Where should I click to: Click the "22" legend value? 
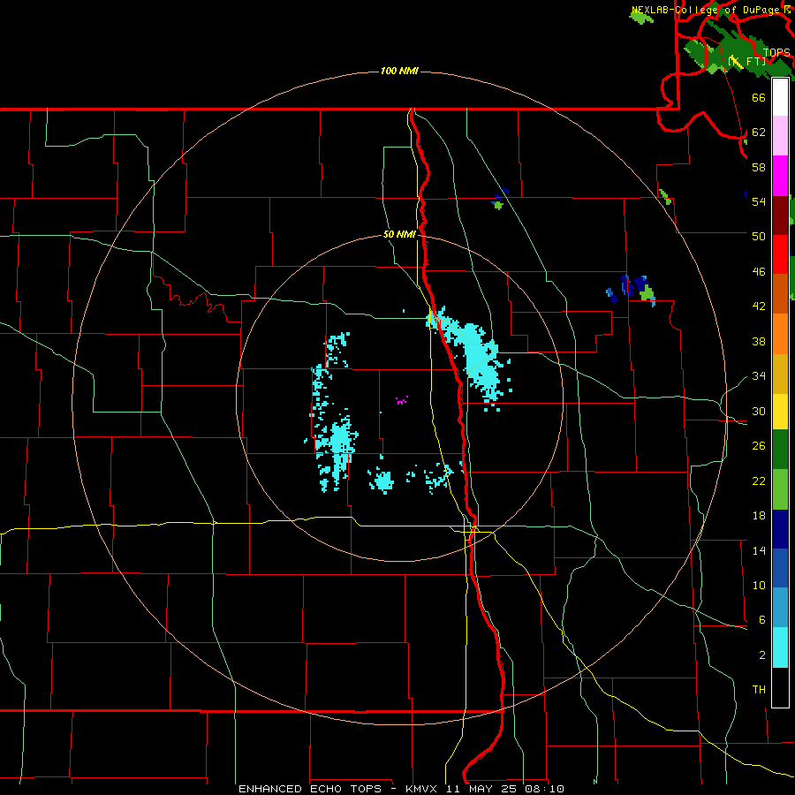click(x=759, y=481)
